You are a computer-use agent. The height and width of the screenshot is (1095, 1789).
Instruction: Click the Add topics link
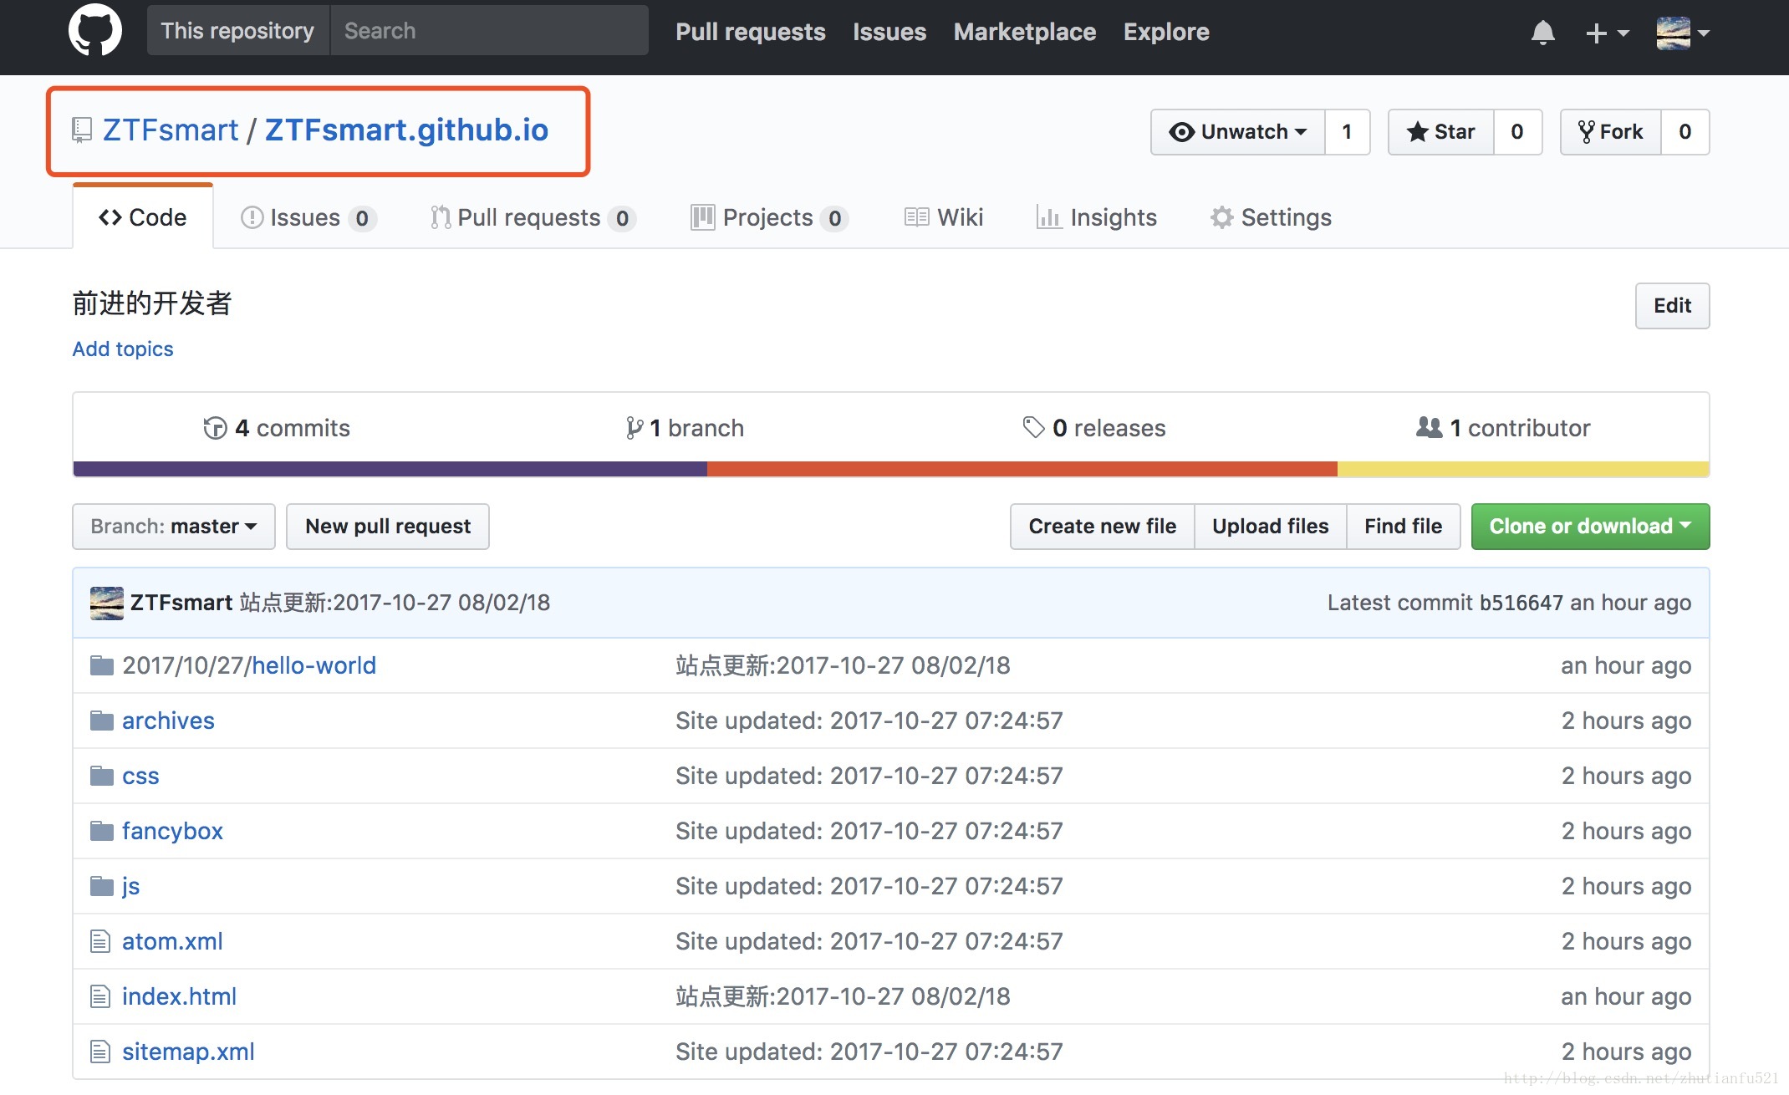[x=123, y=349]
